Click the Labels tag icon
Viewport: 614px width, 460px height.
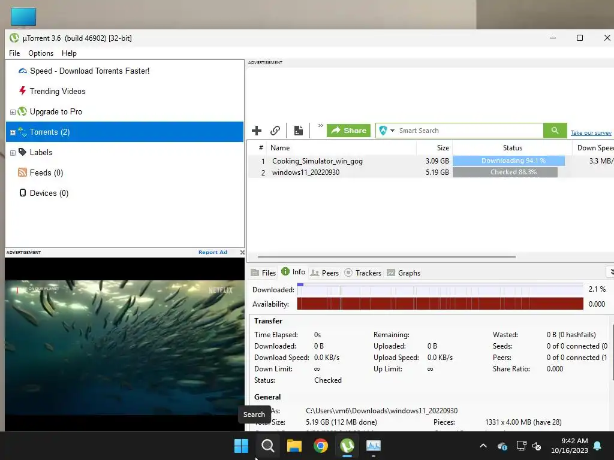coord(22,152)
